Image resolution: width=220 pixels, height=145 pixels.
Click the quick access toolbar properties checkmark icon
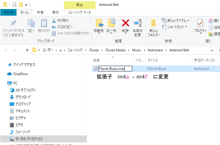(x=14, y=5)
